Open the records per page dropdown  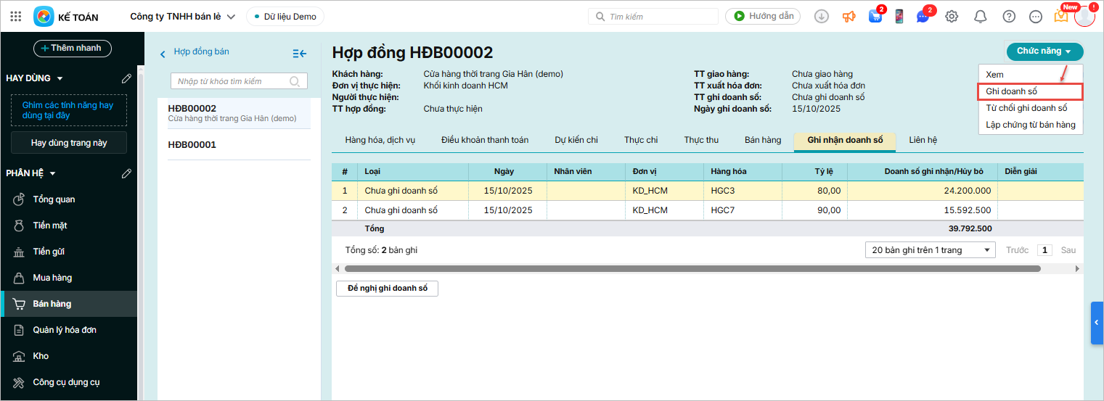[929, 250]
